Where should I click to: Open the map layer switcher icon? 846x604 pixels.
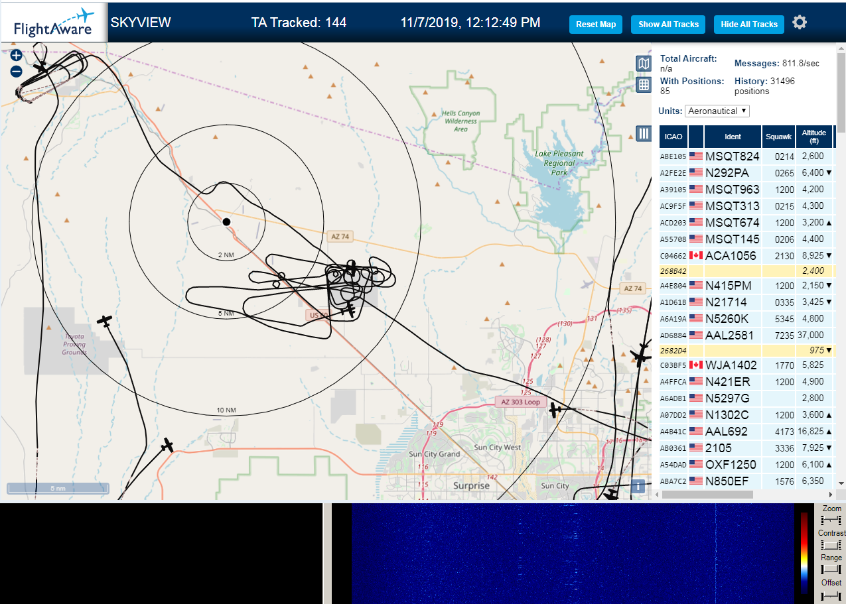644,64
